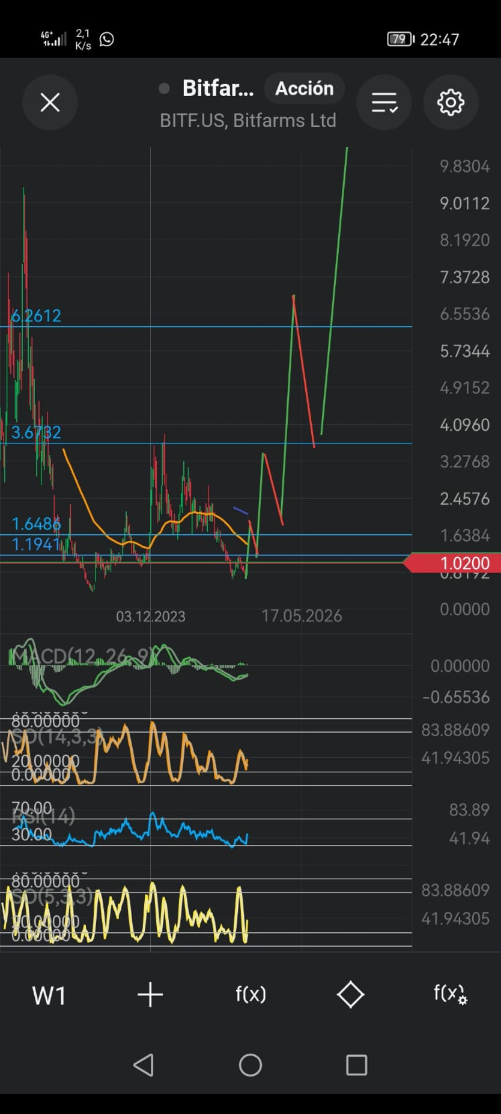Open the f(x) indicators list

coord(250,994)
